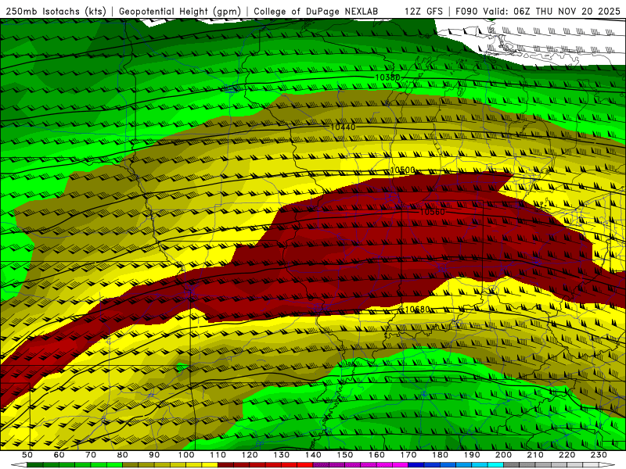Click the 50 knot legend value
The height and width of the screenshot is (469, 626).
(x=27, y=455)
